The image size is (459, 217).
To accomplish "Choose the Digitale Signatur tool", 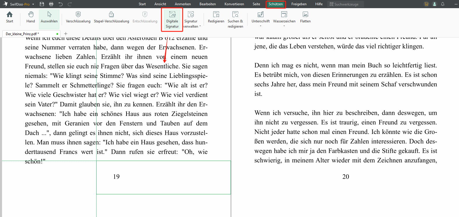I will tap(172, 20).
